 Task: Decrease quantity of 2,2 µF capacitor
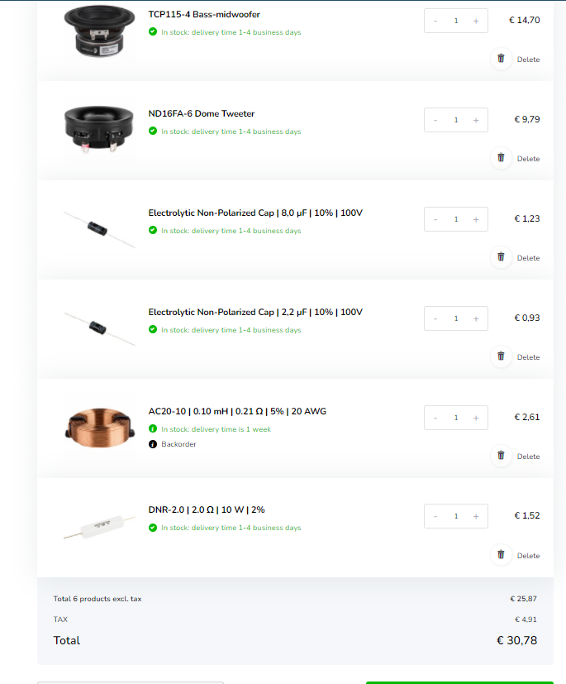[x=435, y=318]
